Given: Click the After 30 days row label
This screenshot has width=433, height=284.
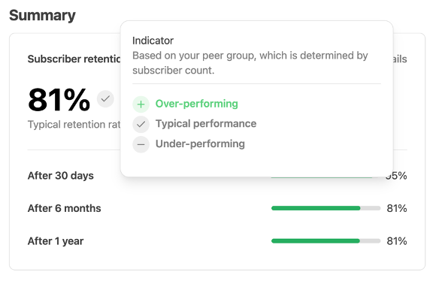Looking at the screenshot, I should click(60, 176).
